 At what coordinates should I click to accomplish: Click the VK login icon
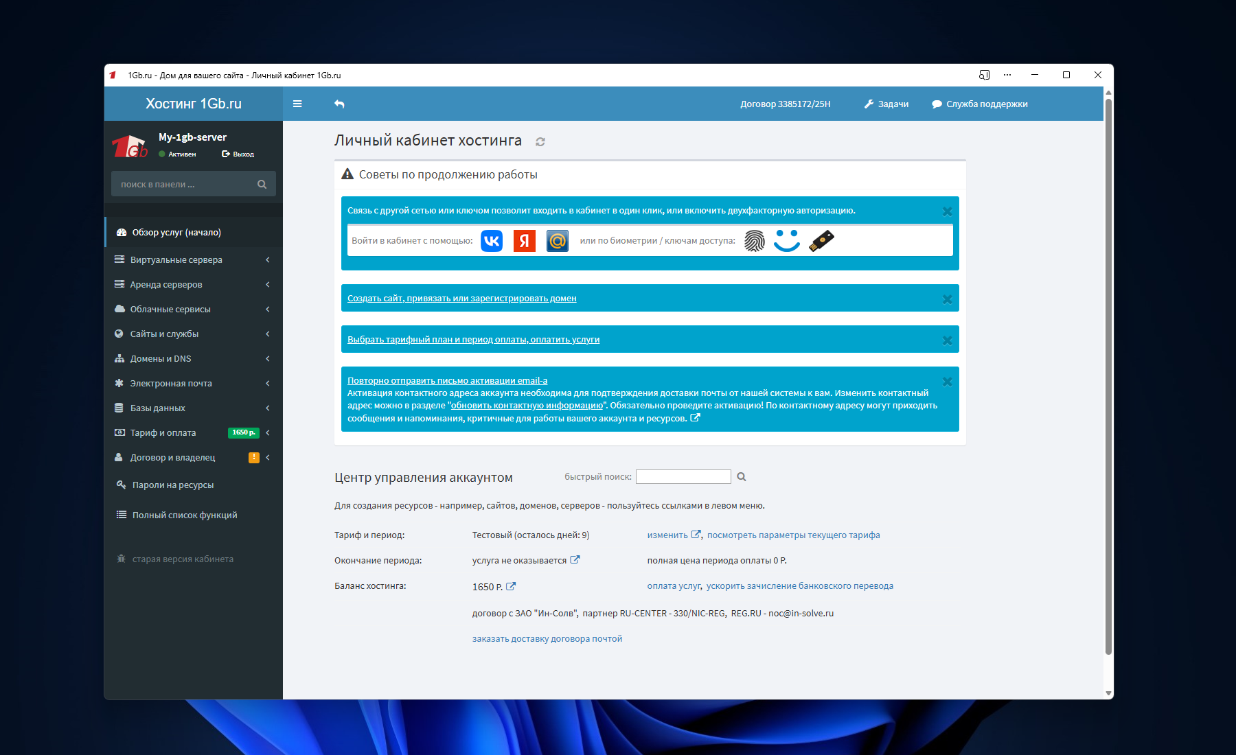point(492,241)
